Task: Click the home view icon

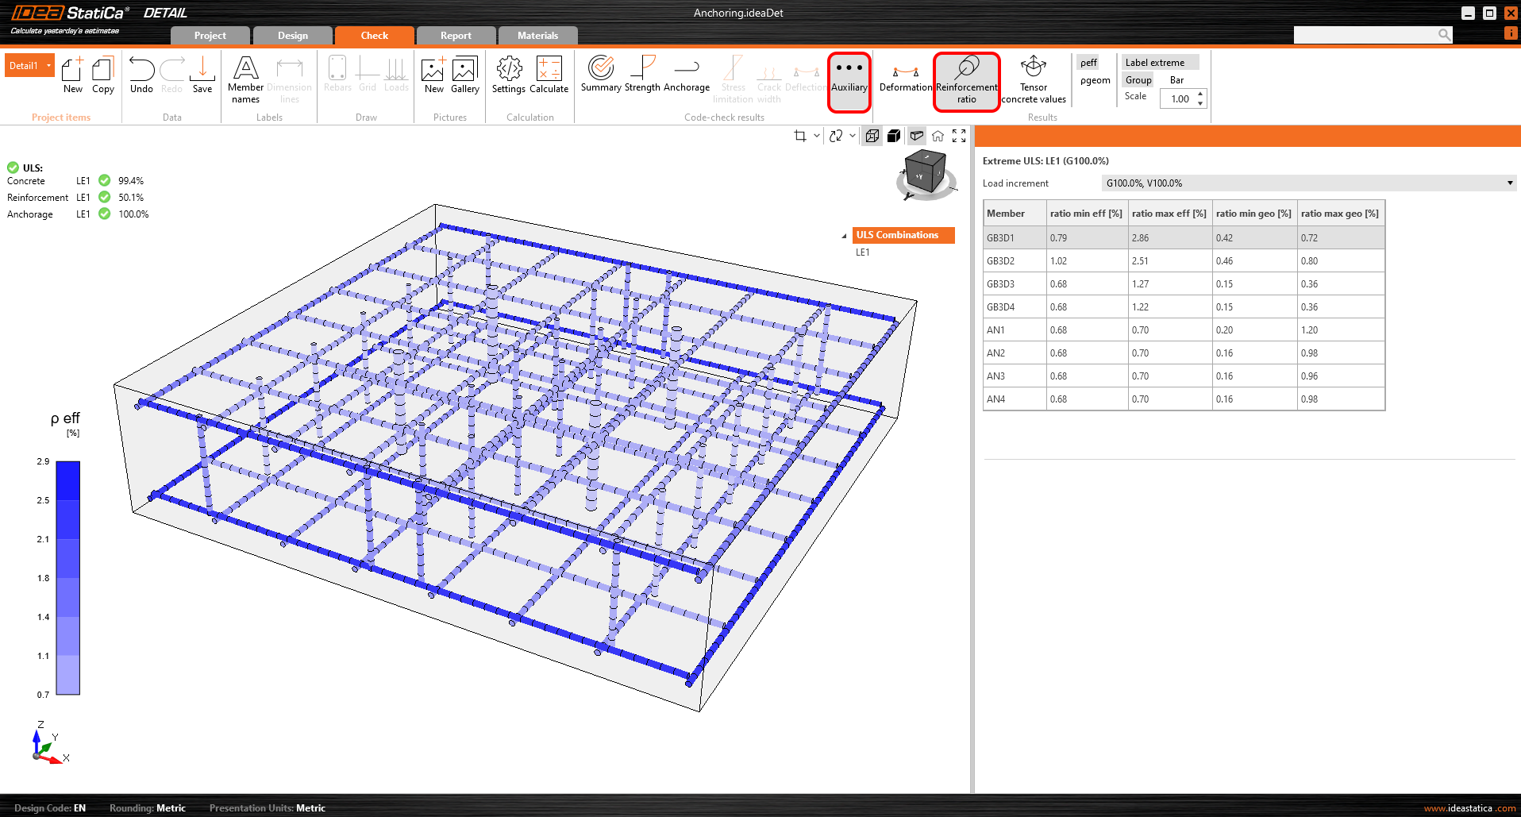Action: coord(938,136)
